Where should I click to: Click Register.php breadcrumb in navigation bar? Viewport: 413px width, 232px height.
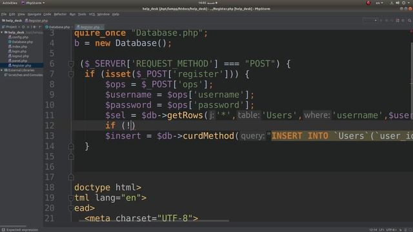(37, 21)
